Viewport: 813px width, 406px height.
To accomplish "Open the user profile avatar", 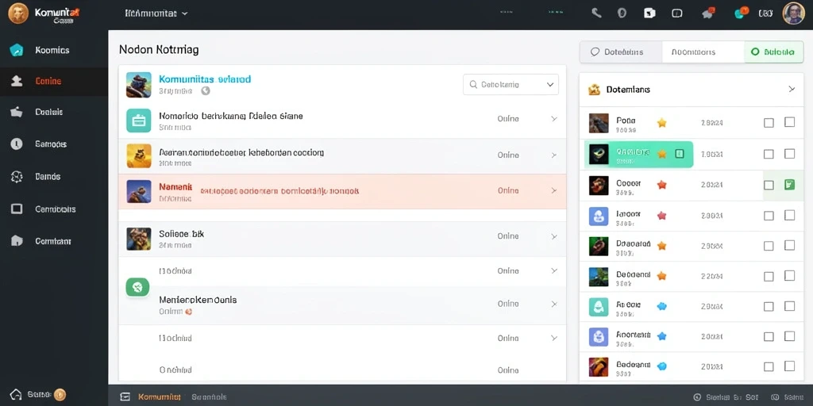I will click(793, 13).
